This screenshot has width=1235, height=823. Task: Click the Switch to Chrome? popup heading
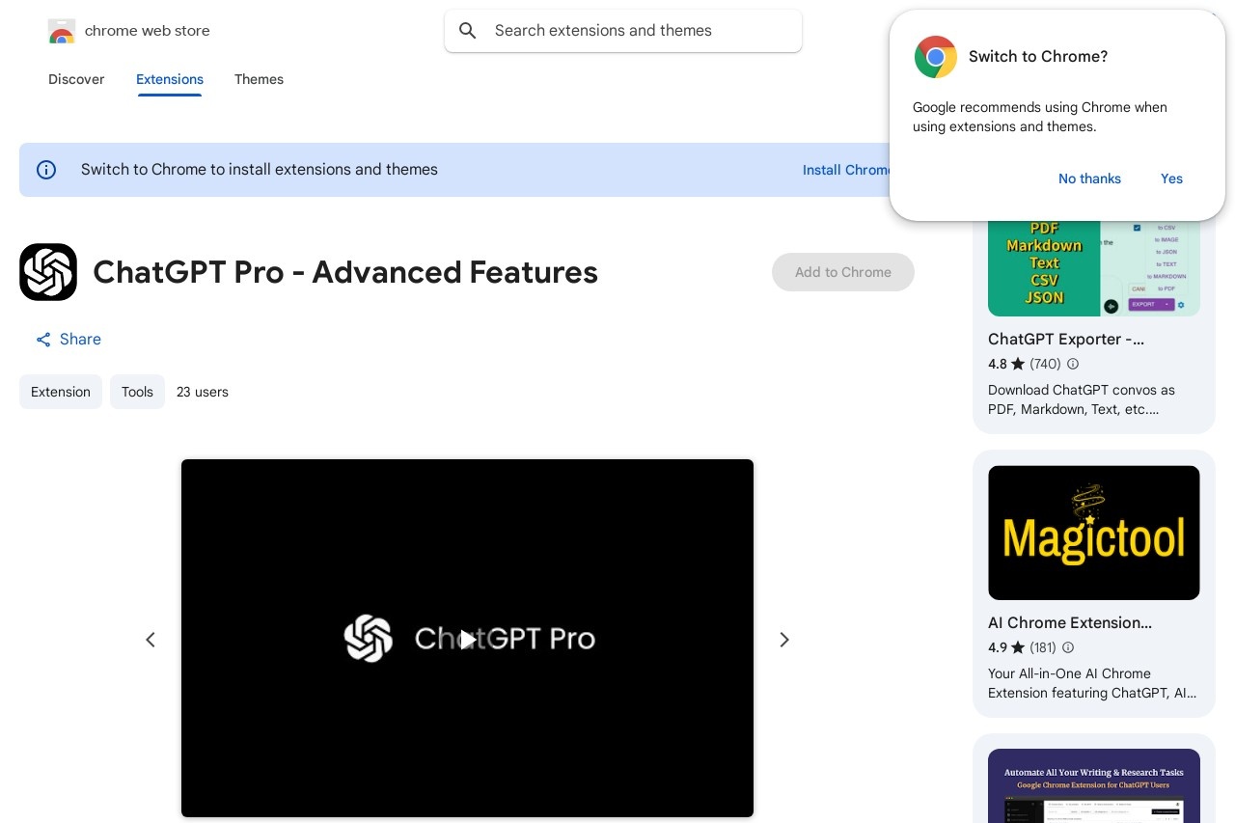[x=1038, y=57]
